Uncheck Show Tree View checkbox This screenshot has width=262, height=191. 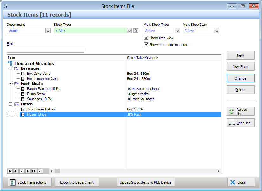146,38
